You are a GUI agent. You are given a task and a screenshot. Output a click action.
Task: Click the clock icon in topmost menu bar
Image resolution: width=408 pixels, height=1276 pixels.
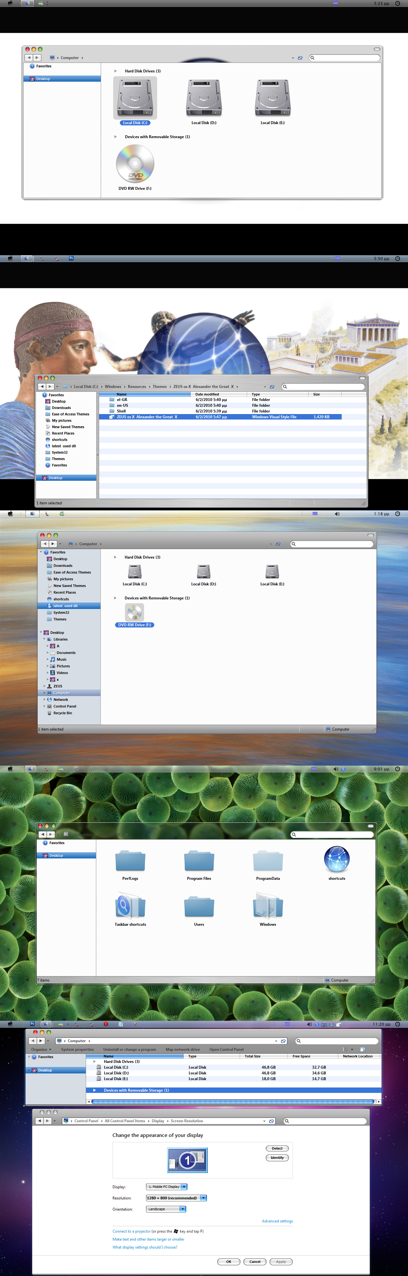(397, 3)
